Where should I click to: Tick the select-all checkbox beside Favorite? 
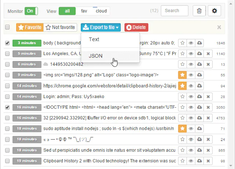click(7, 27)
